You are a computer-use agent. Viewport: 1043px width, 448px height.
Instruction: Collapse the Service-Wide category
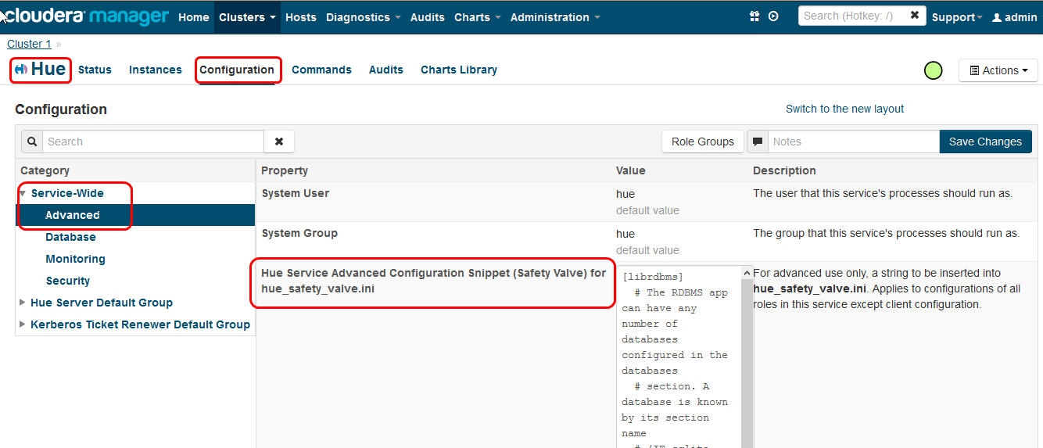pyautogui.click(x=23, y=193)
